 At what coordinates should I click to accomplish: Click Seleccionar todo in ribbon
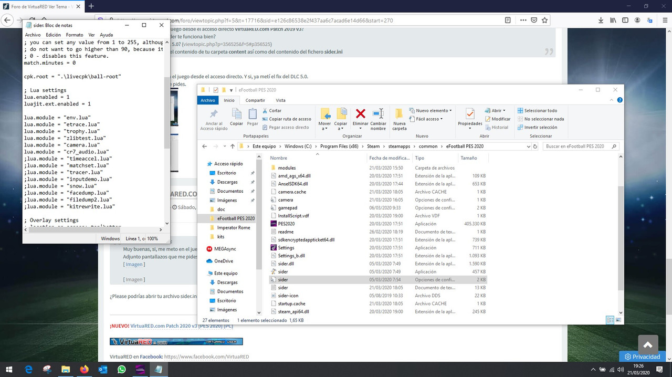tap(537, 111)
